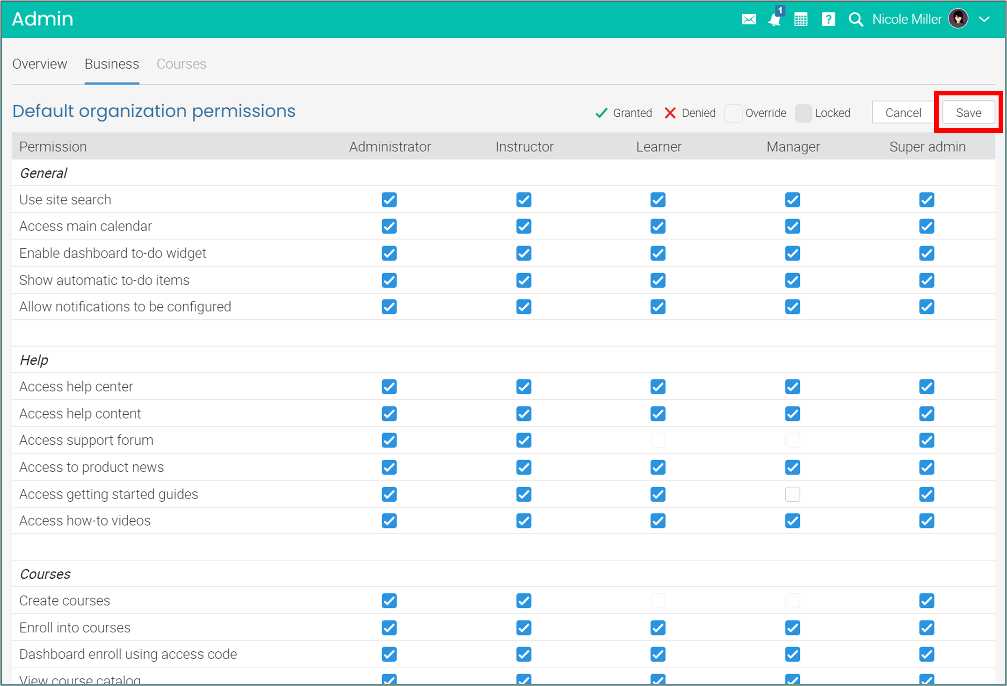Open site search magnifier icon
This screenshot has height=686, width=1007.
pos(855,20)
